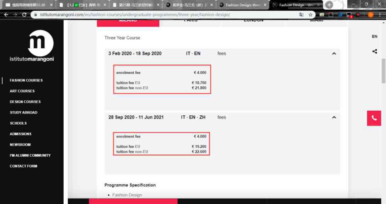Switch to the first tab ending 12.30
Viewport: 386px width, 204px height.
pyautogui.click(x=29, y=5)
